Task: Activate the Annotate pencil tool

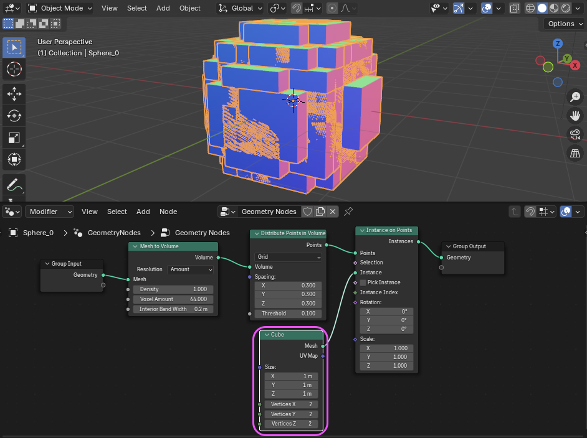Action: 14,184
